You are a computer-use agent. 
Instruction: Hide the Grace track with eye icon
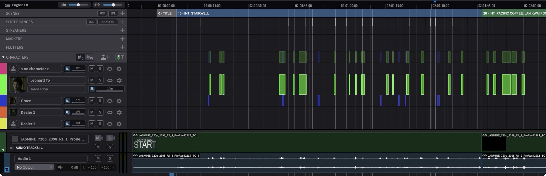point(110,101)
